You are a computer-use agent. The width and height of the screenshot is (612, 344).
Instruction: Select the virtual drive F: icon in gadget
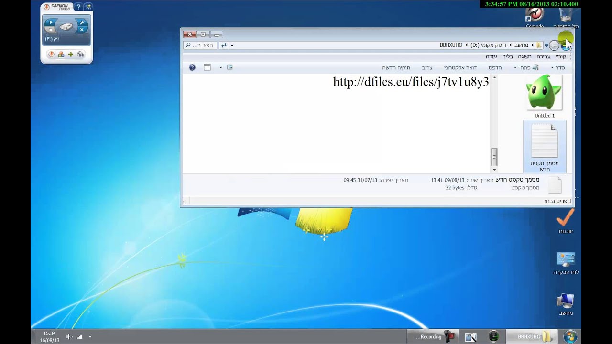pos(66,26)
